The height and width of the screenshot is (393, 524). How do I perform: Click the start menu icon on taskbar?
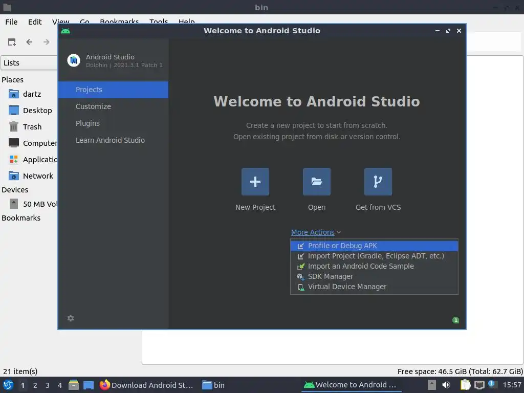tap(8, 385)
